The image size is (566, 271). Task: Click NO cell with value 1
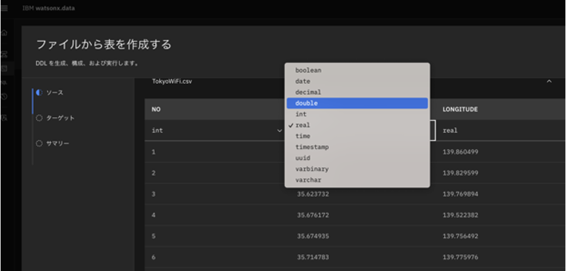click(154, 152)
